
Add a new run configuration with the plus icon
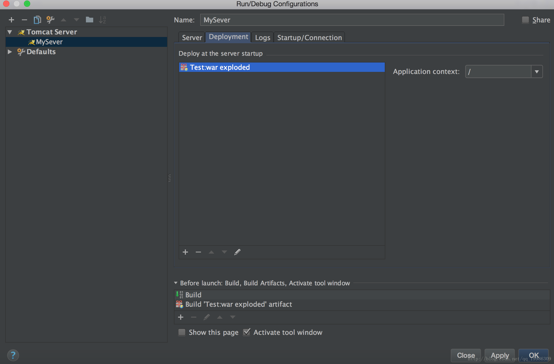[11, 20]
